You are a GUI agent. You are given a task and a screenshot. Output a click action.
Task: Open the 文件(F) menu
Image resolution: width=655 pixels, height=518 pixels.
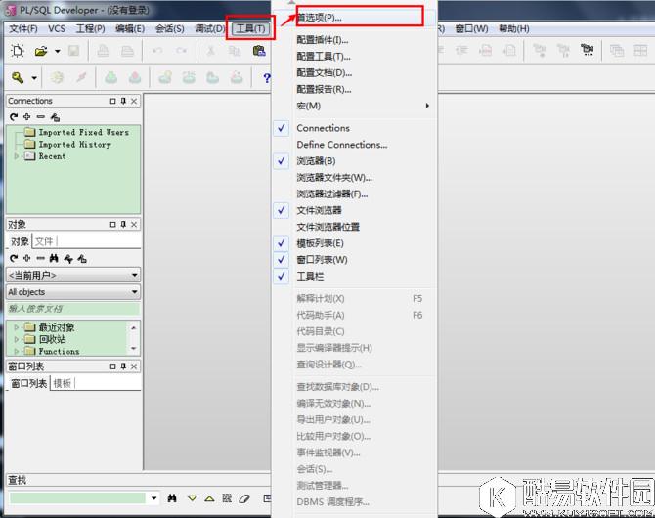pyautogui.click(x=23, y=28)
